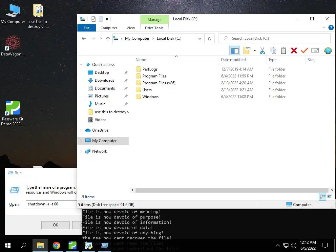Viewport: 336px width, 252px height.
Task: Click the folder options toolbar icon
Action: tap(247, 51)
